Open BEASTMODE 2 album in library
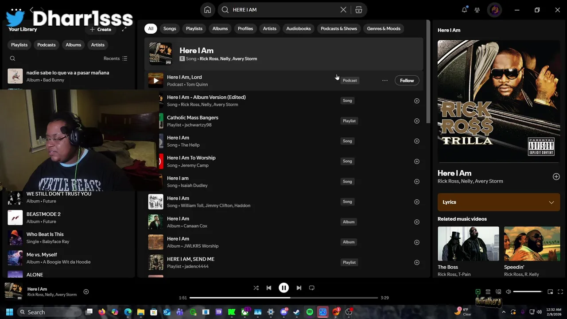Viewport: 567px width, 319px height. coord(69,218)
